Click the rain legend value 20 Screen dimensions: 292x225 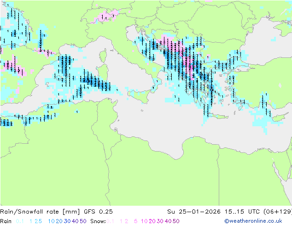tap(59, 221)
